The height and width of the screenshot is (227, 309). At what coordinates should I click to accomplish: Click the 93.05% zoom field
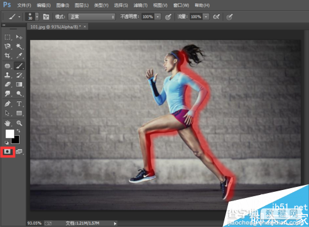click(35, 223)
